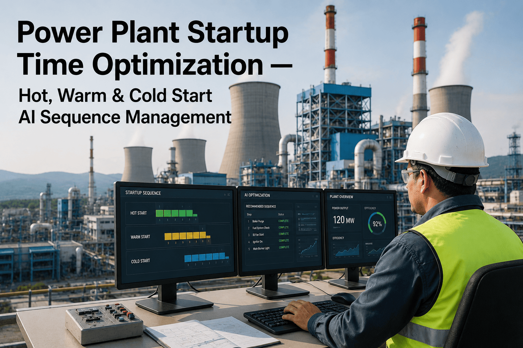Click COMPLETE status for Main Burner Light
The height and width of the screenshot is (348, 523).
pyautogui.click(x=284, y=247)
